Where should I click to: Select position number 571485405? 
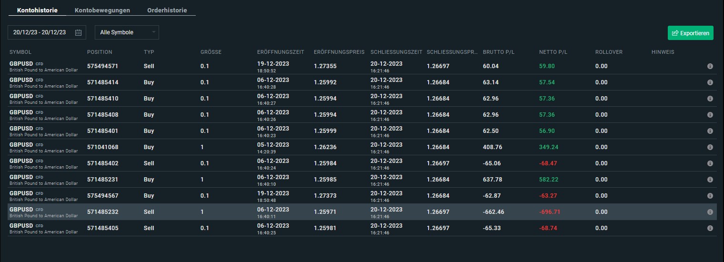pyautogui.click(x=102, y=228)
